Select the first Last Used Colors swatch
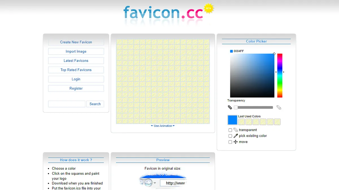 click(x=242, y=121)
